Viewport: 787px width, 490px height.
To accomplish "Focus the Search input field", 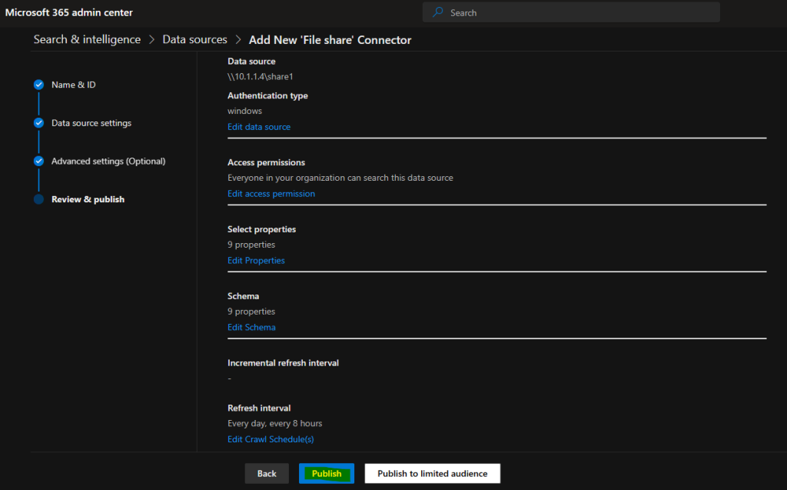I will [571, 12].
